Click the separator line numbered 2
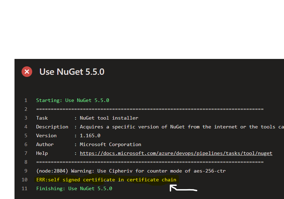 150,109
